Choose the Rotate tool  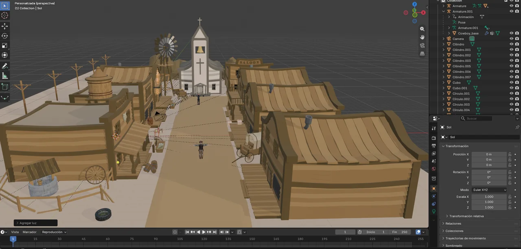tap(5, 36)
